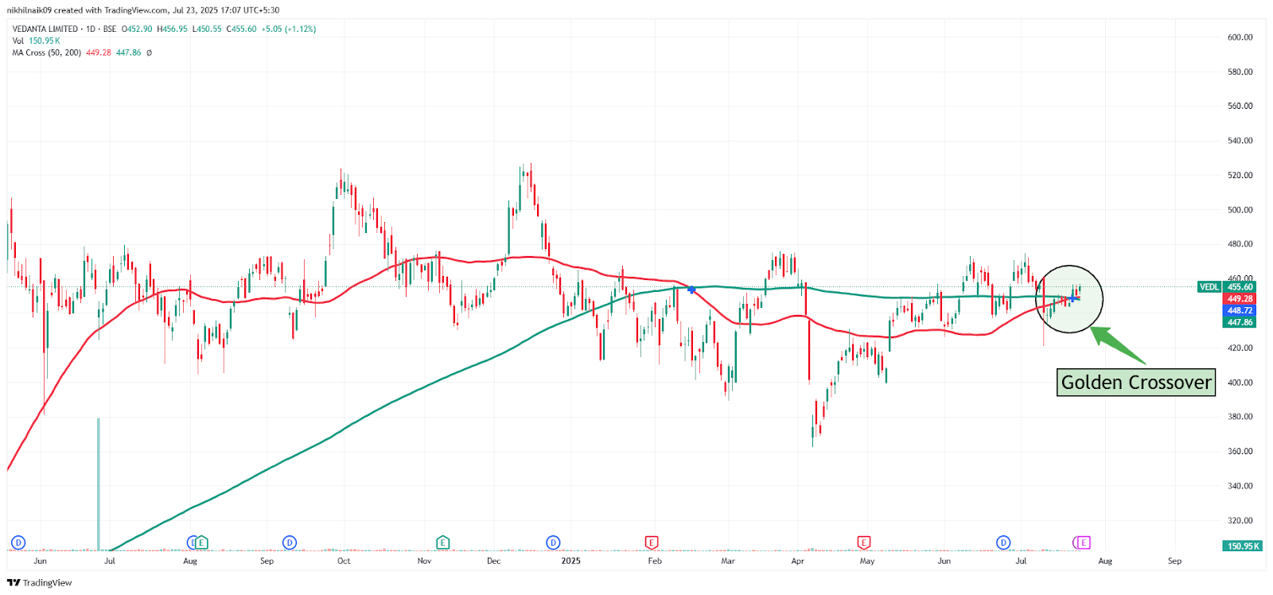Image resolution: width=1273 pixels, height=595 pixels.
Task: Click the 500.00 price axis label
Action: pyautogui.click(x=1240, y=210)
